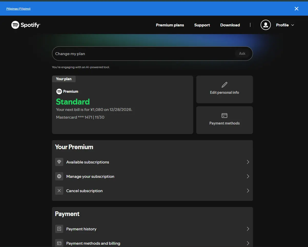Dismiss the blue language banner
This screenshot has height=247, width=308.
click(296, 9)
